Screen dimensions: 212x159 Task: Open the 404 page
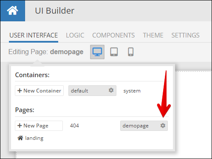click(74, 126)
